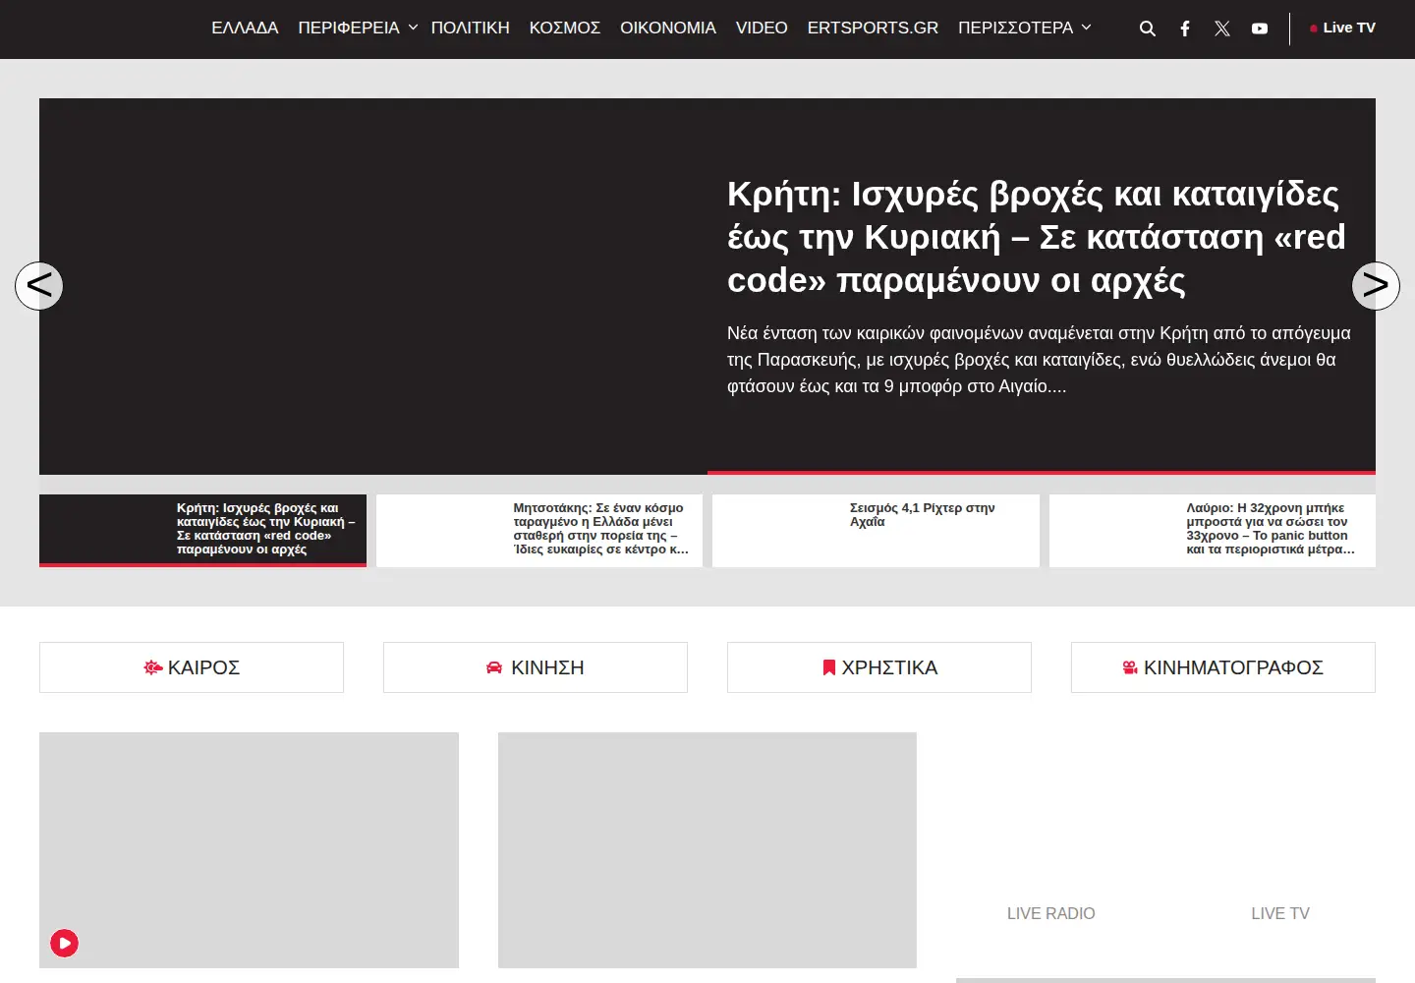Click the weather icon beside ΚΑΙΡΟΣ
This screenshot has height=983, width=1415.
click(153, 667)
